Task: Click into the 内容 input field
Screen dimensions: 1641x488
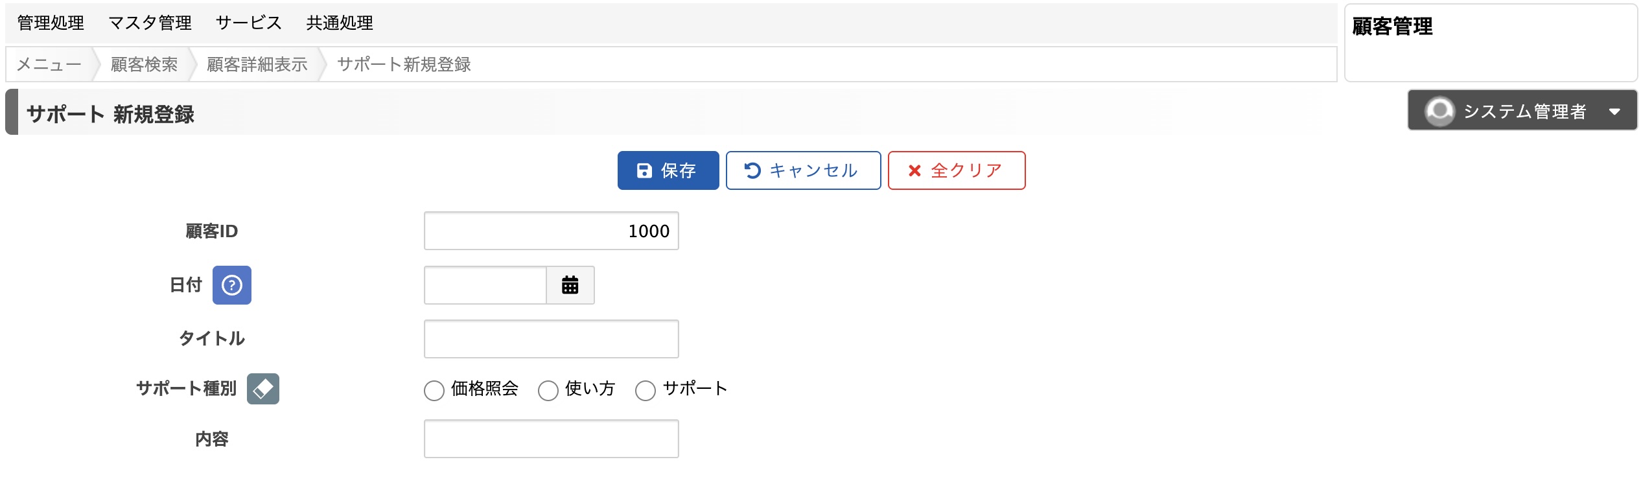Action: point(552,439)
